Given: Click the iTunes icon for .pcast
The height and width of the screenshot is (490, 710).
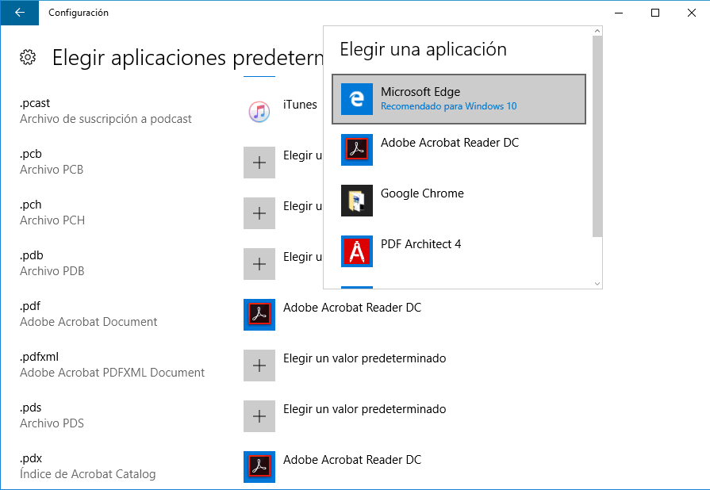Looking at the screenshot, I should (259, 112).
